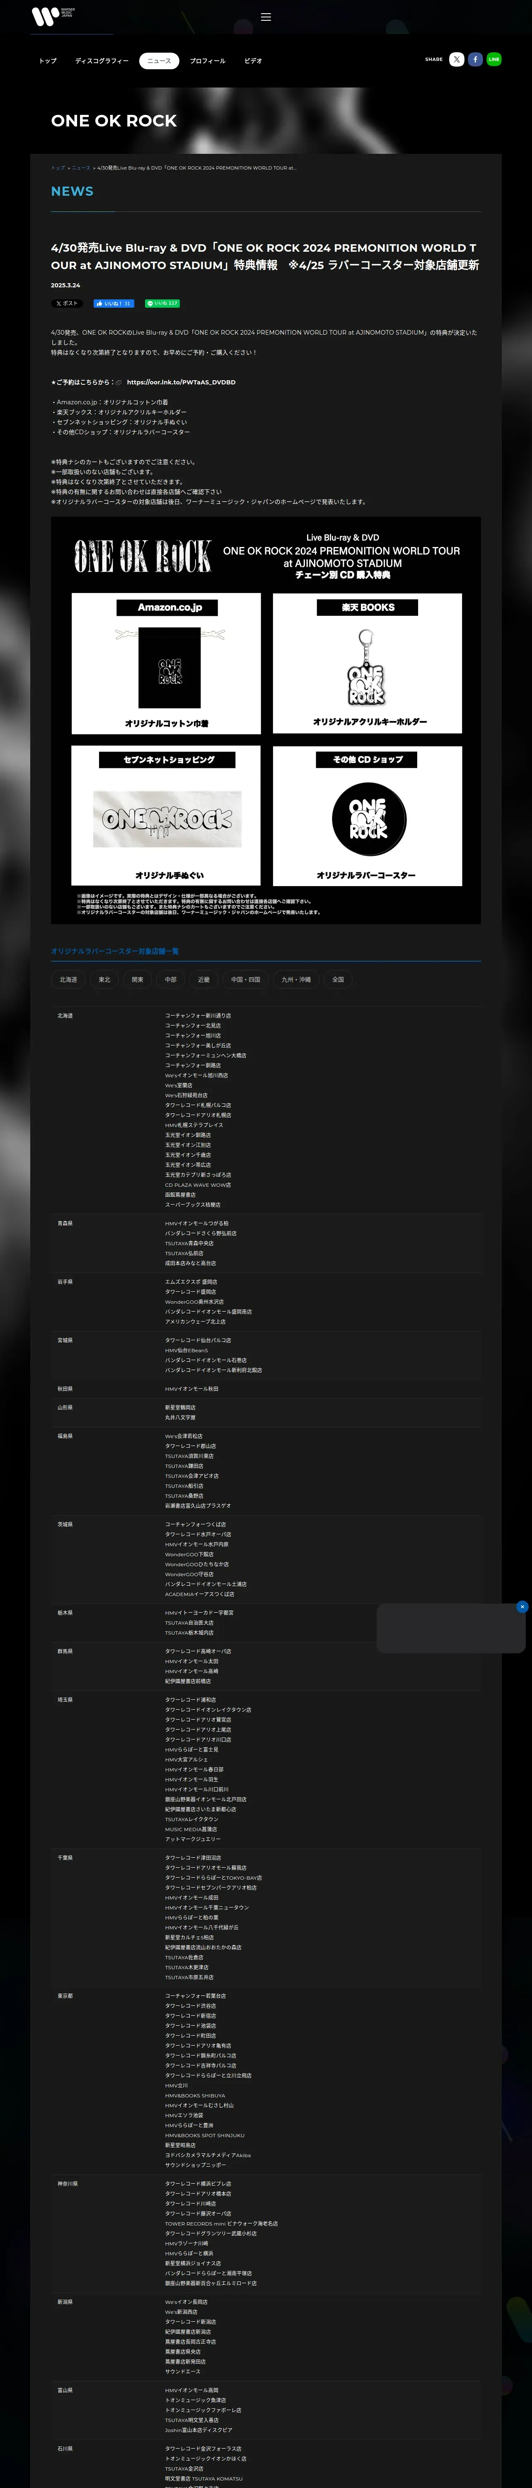
Task: Click the 東京都 prefecture row label
Action: (65, 1996)
